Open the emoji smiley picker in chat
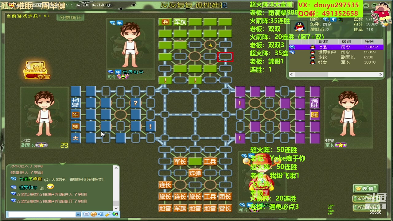 (x=94, y=214)
